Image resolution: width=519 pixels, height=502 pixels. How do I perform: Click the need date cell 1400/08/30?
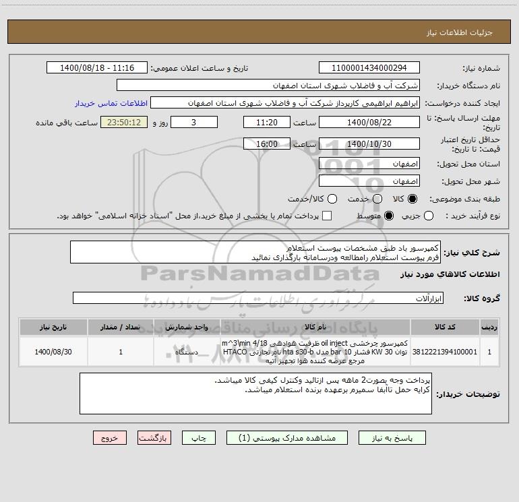coord(53,352)
